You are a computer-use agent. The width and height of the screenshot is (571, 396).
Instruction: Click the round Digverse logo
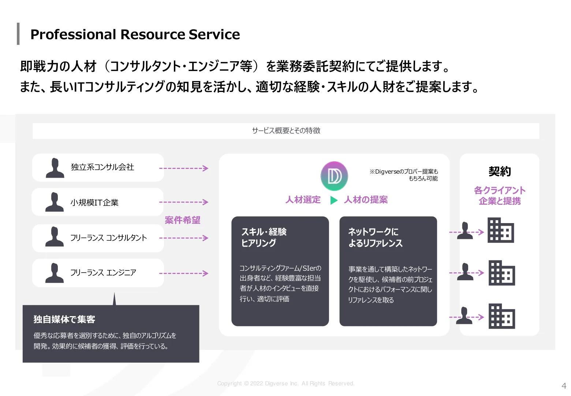[x=334, y=176]
